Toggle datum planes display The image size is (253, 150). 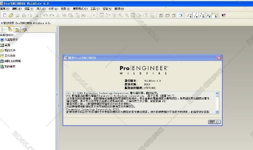click(x=189, y=15)
